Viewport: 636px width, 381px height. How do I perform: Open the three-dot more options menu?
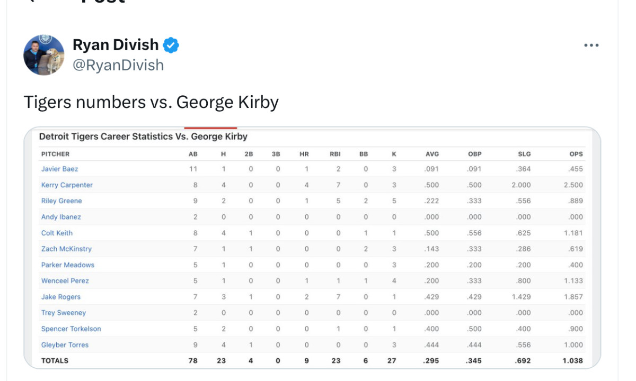click(x=591, y=46)
